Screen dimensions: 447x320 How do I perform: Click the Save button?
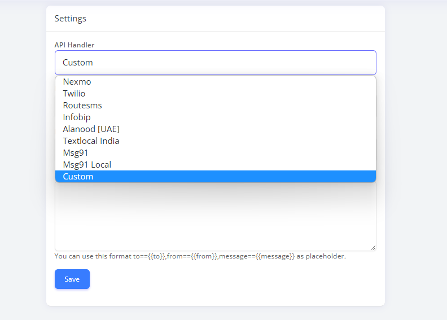click(x=72, y=279)
